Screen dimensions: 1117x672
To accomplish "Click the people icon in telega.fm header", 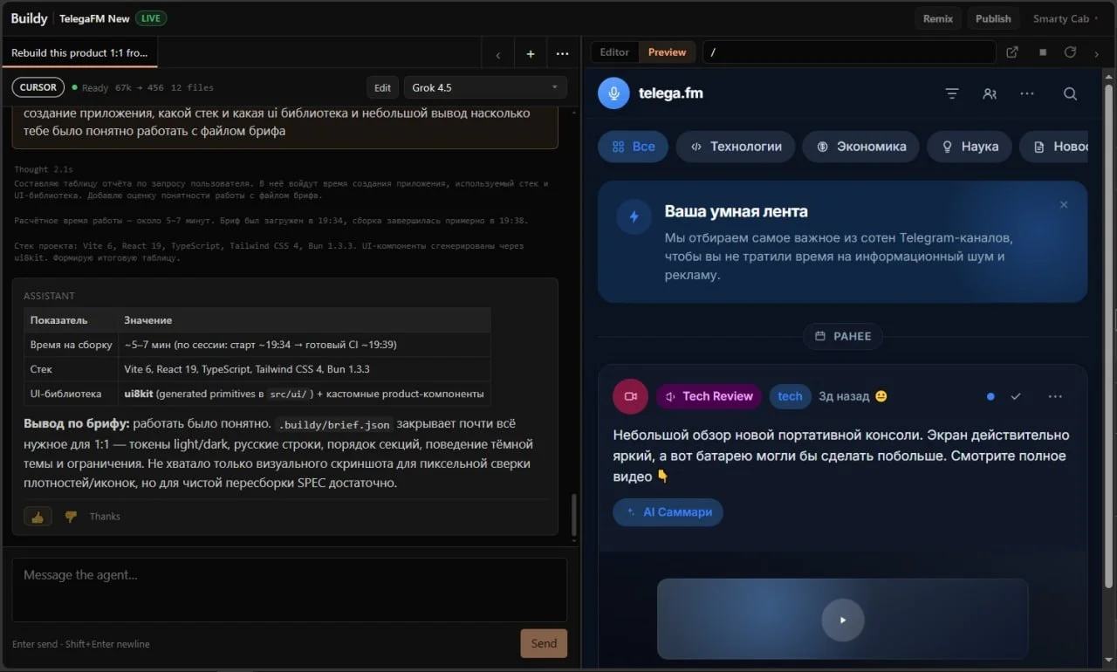I will (990, 93).
